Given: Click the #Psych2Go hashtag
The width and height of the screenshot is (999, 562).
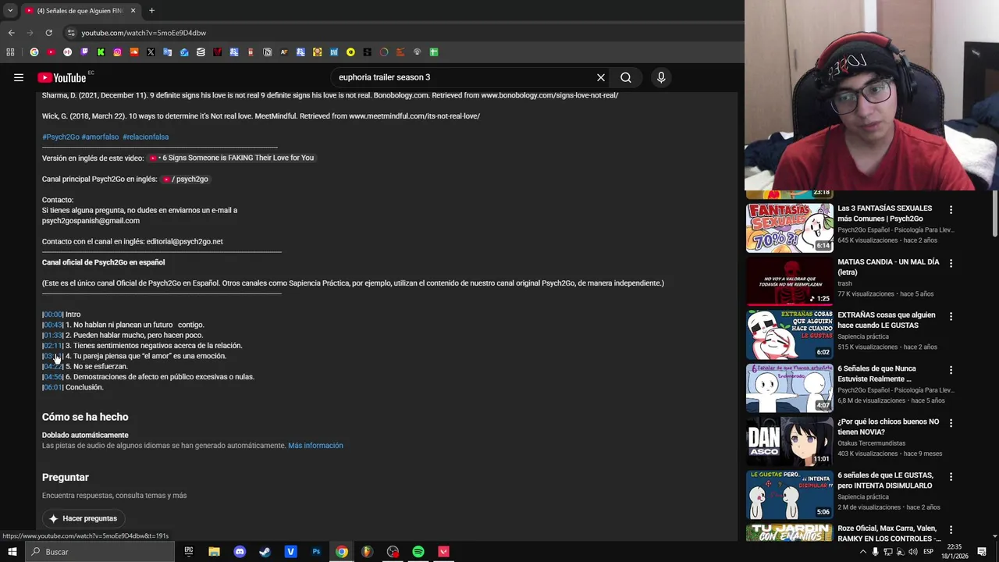Looking at the screenshot, I should click(61, 137).
